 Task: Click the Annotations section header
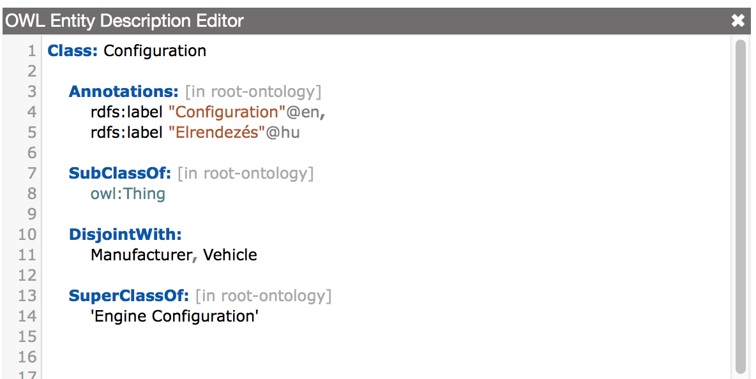coord(123,91)
